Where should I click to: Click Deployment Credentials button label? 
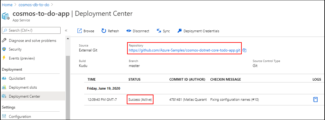pyautogui.click(x=201, y=31)
